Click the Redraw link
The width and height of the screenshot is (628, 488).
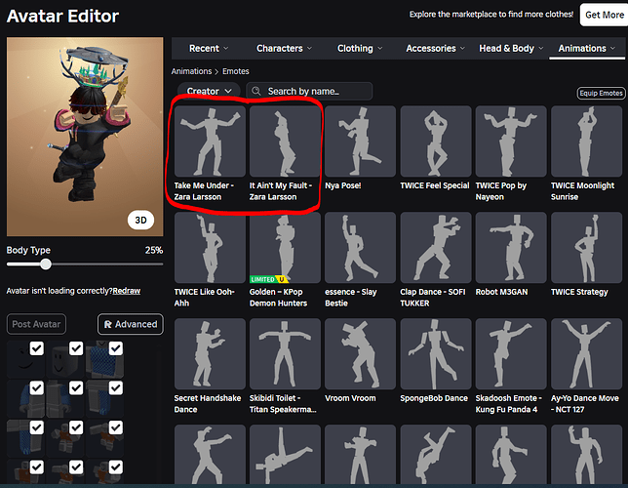(x=127, y=291)
